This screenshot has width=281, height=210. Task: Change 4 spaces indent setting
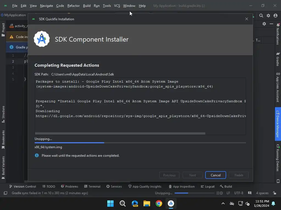tap(262, 193)
